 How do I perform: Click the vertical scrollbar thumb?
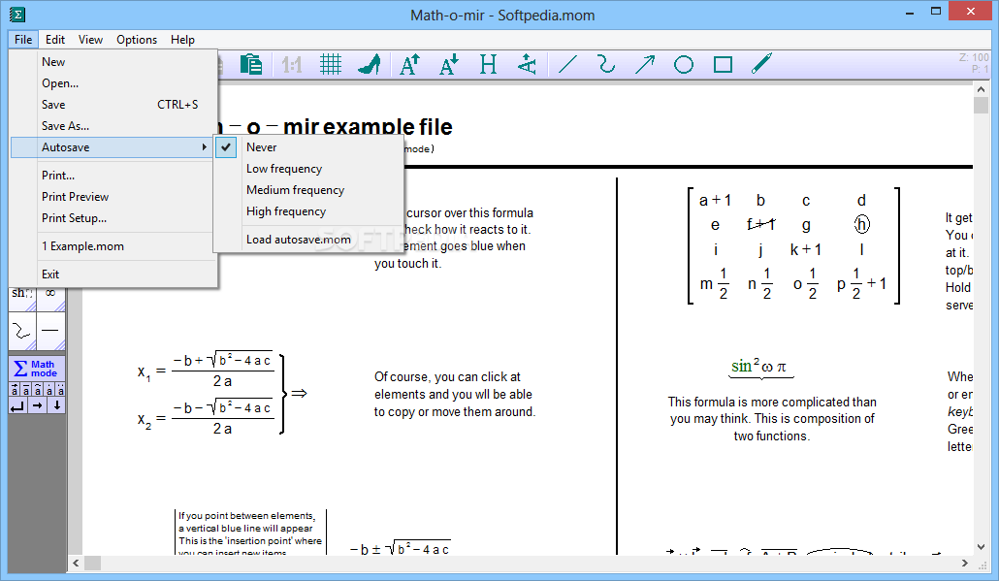click(x=981, y=105)
